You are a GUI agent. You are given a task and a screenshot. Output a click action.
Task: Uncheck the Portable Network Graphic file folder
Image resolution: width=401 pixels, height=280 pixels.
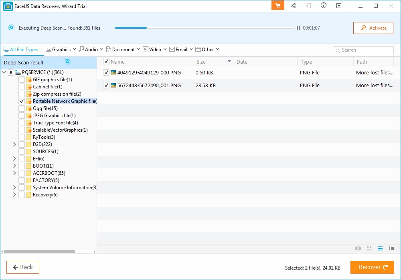(x=21, y=101)
